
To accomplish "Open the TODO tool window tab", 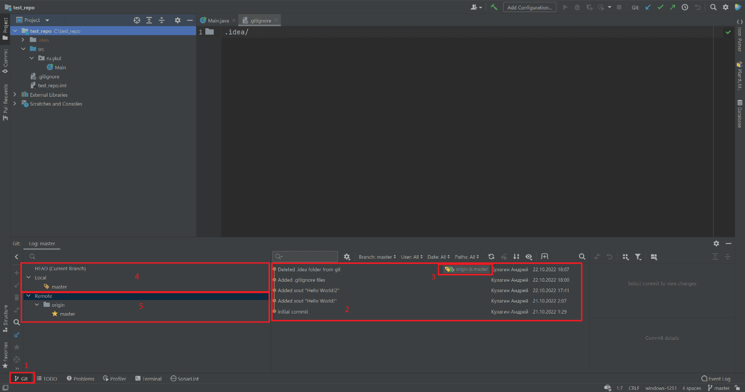I will pyautogui.click(x=47, y=378).
